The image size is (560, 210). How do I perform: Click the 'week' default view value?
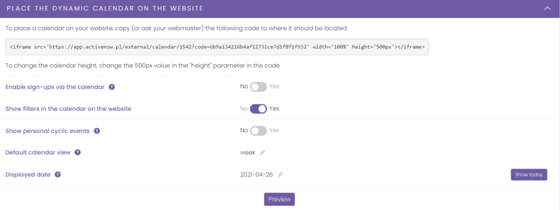pyautogui.click(x=248, y=152)
